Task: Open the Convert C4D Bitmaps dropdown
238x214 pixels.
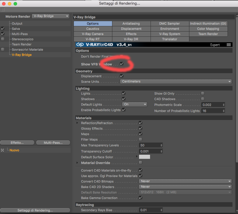Action: pos(185,181)
